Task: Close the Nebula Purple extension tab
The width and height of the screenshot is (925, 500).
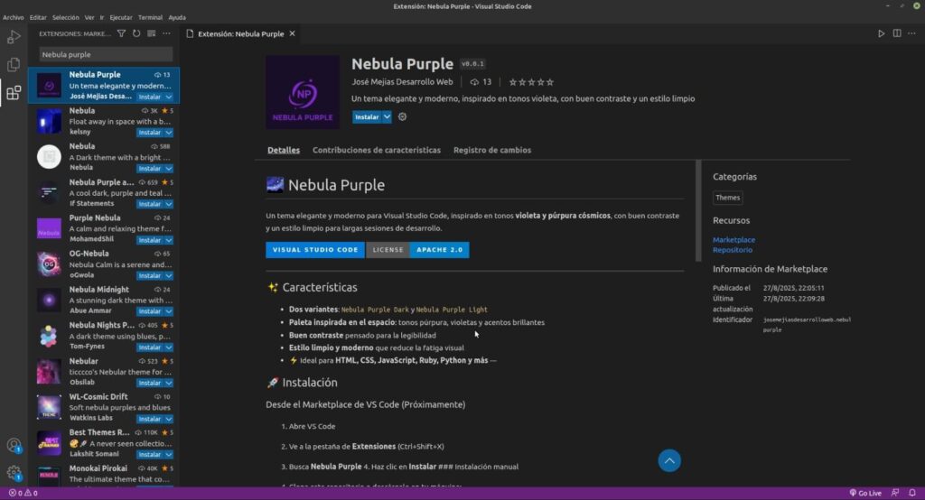Action: 292,33
